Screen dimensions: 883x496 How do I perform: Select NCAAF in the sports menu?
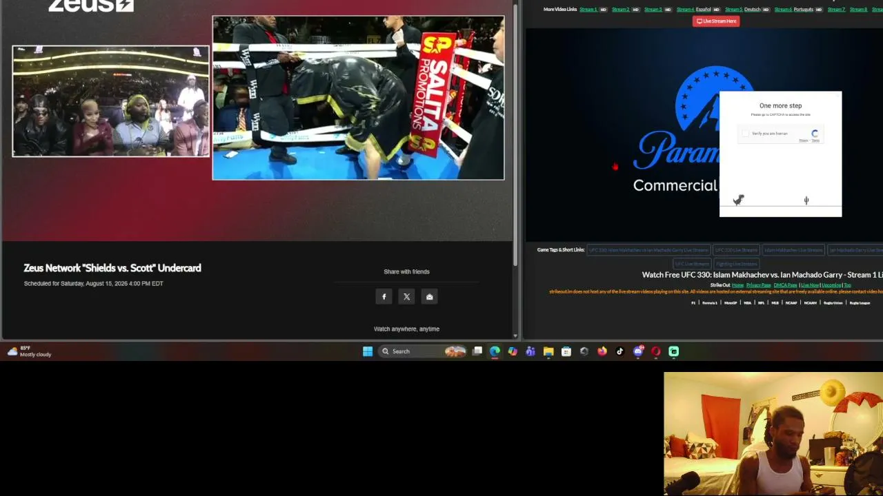pyautogui.click(x=791, y=303)
